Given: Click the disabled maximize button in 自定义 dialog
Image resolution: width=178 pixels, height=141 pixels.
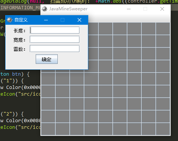Looking at the screenshot, I should click(x=63, y=20).
